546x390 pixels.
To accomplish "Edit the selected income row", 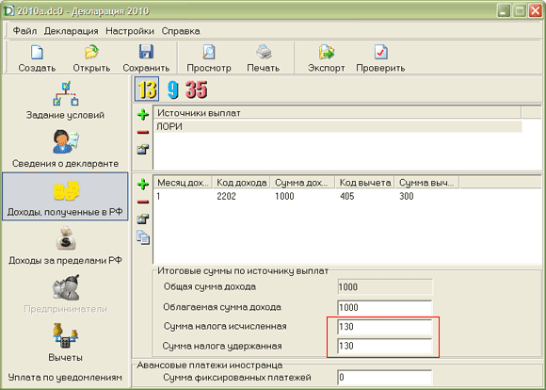I will point(143,219).
